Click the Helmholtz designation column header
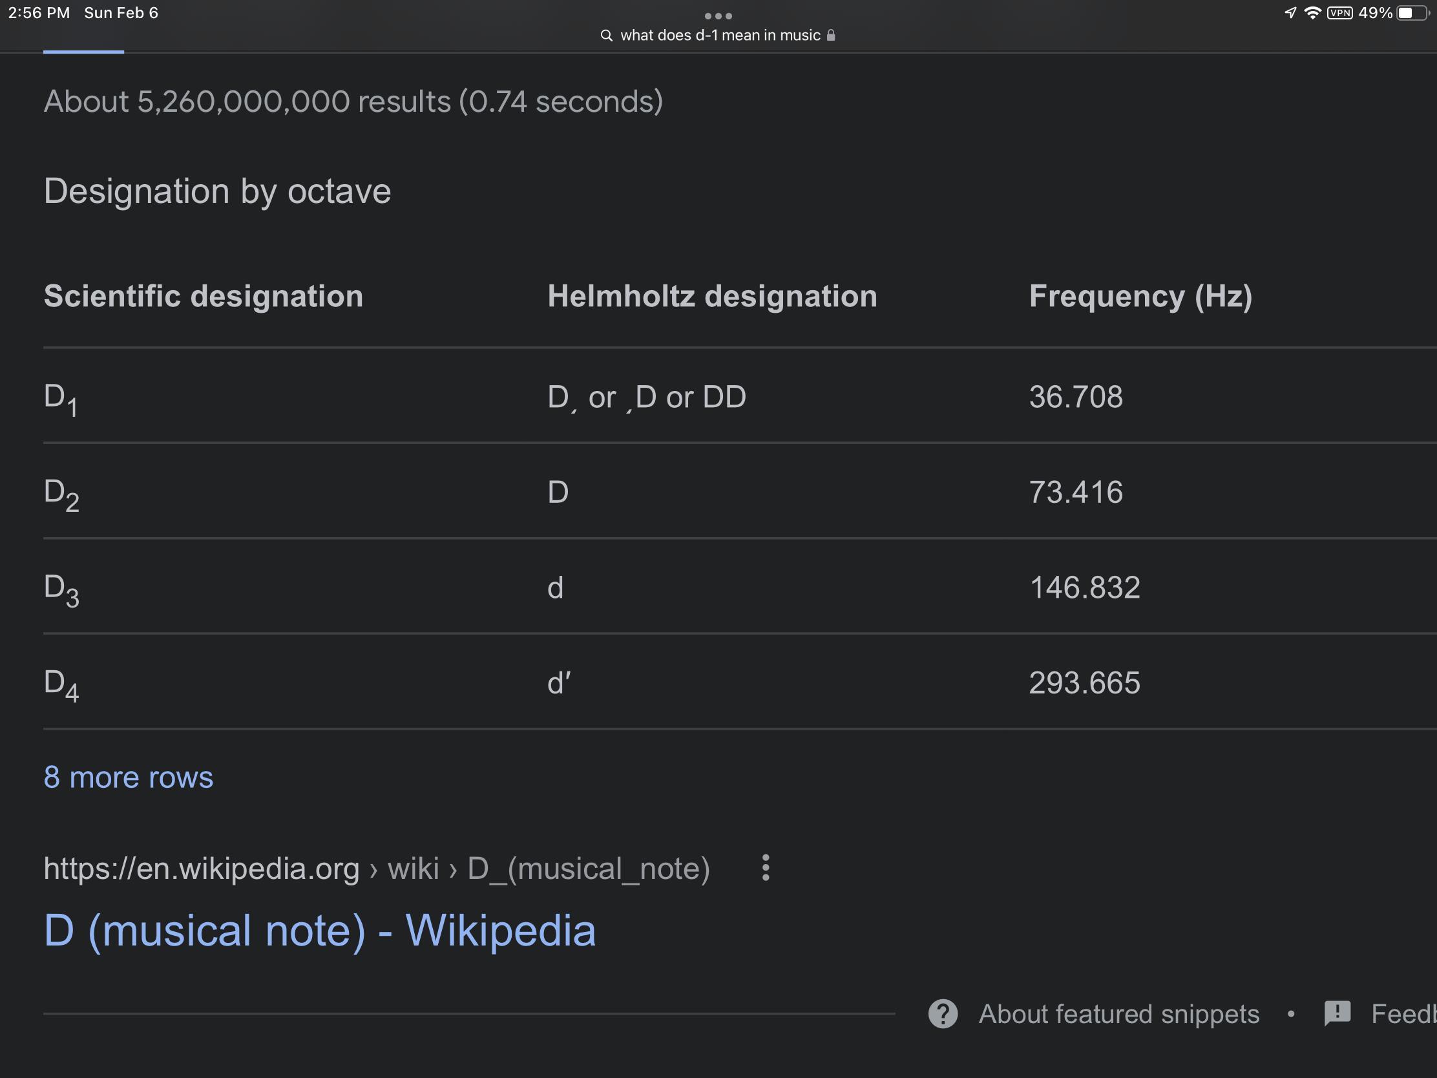The height and width of the screenshot is (1078, 1437). pyautogui.click(x=712, y=296)
